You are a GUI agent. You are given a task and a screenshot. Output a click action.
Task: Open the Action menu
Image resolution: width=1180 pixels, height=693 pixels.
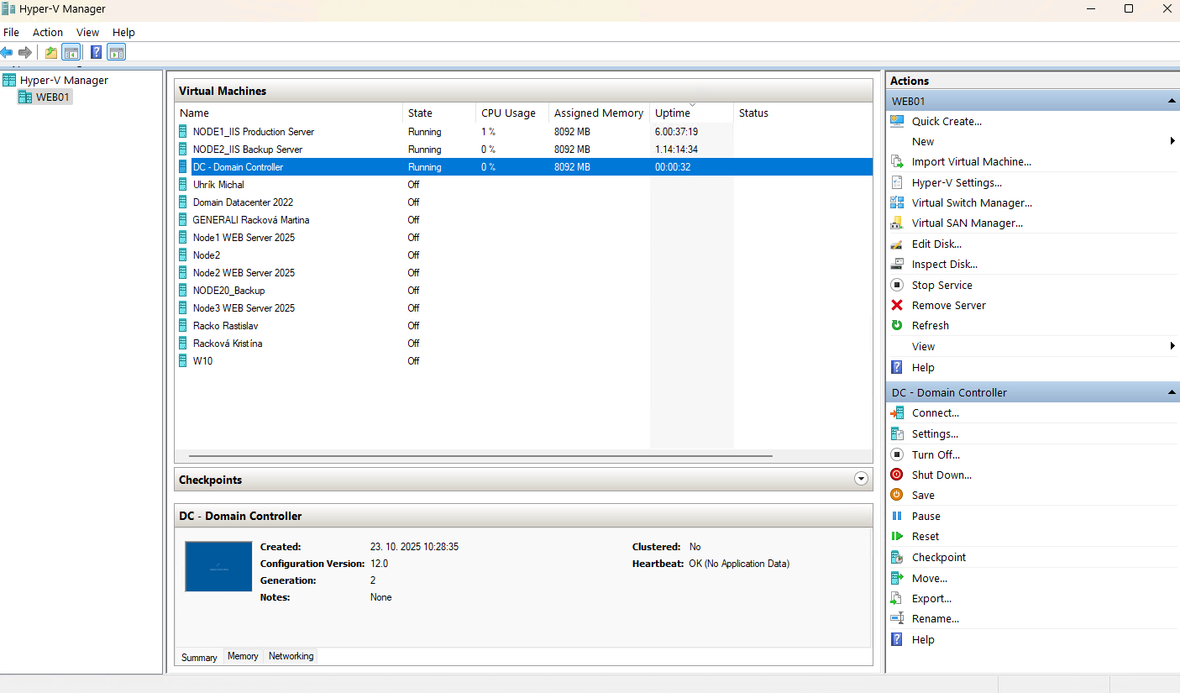pyautogui.click(x=48, y=32)
